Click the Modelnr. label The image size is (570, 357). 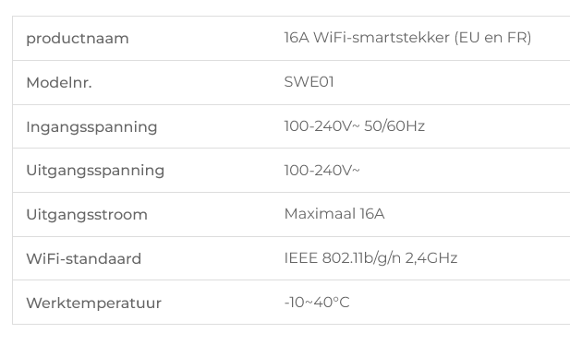coord(59,83)
